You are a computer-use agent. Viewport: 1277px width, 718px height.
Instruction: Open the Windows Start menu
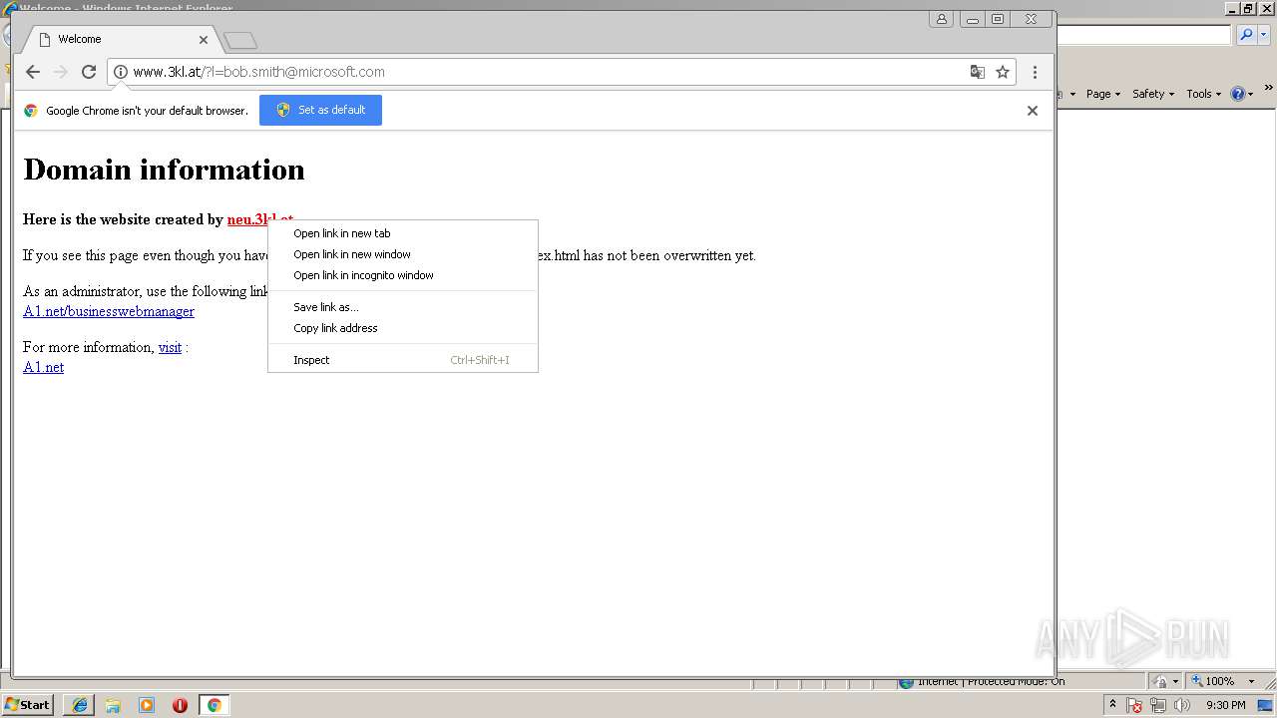pyautogui.click(x=27, y=704)
